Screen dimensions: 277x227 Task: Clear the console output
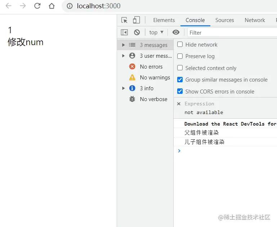pos(137,32)
